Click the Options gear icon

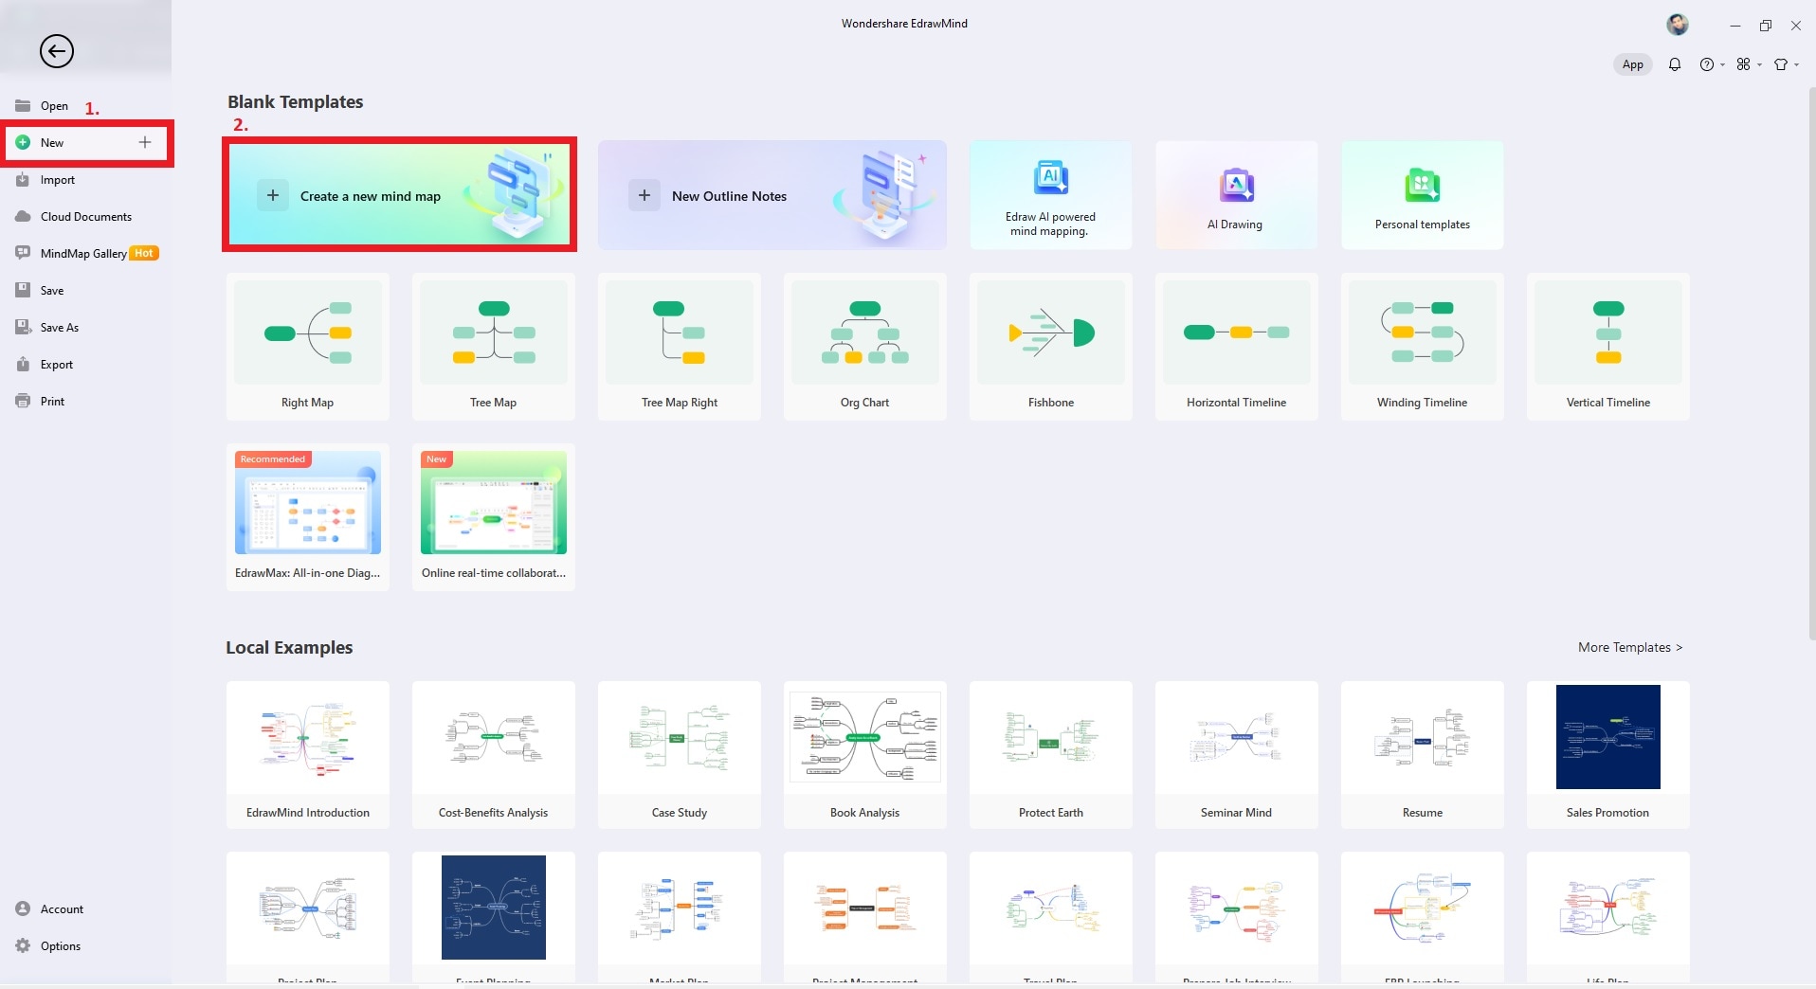click(x=23, y=945)
